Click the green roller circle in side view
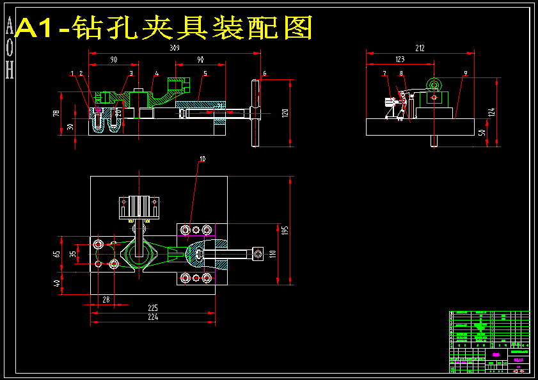 click(434, 84)
